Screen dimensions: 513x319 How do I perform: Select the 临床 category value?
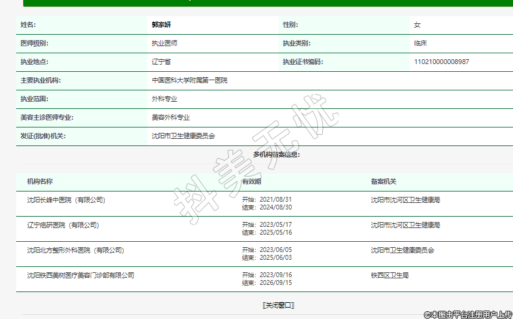click(420, 44)
